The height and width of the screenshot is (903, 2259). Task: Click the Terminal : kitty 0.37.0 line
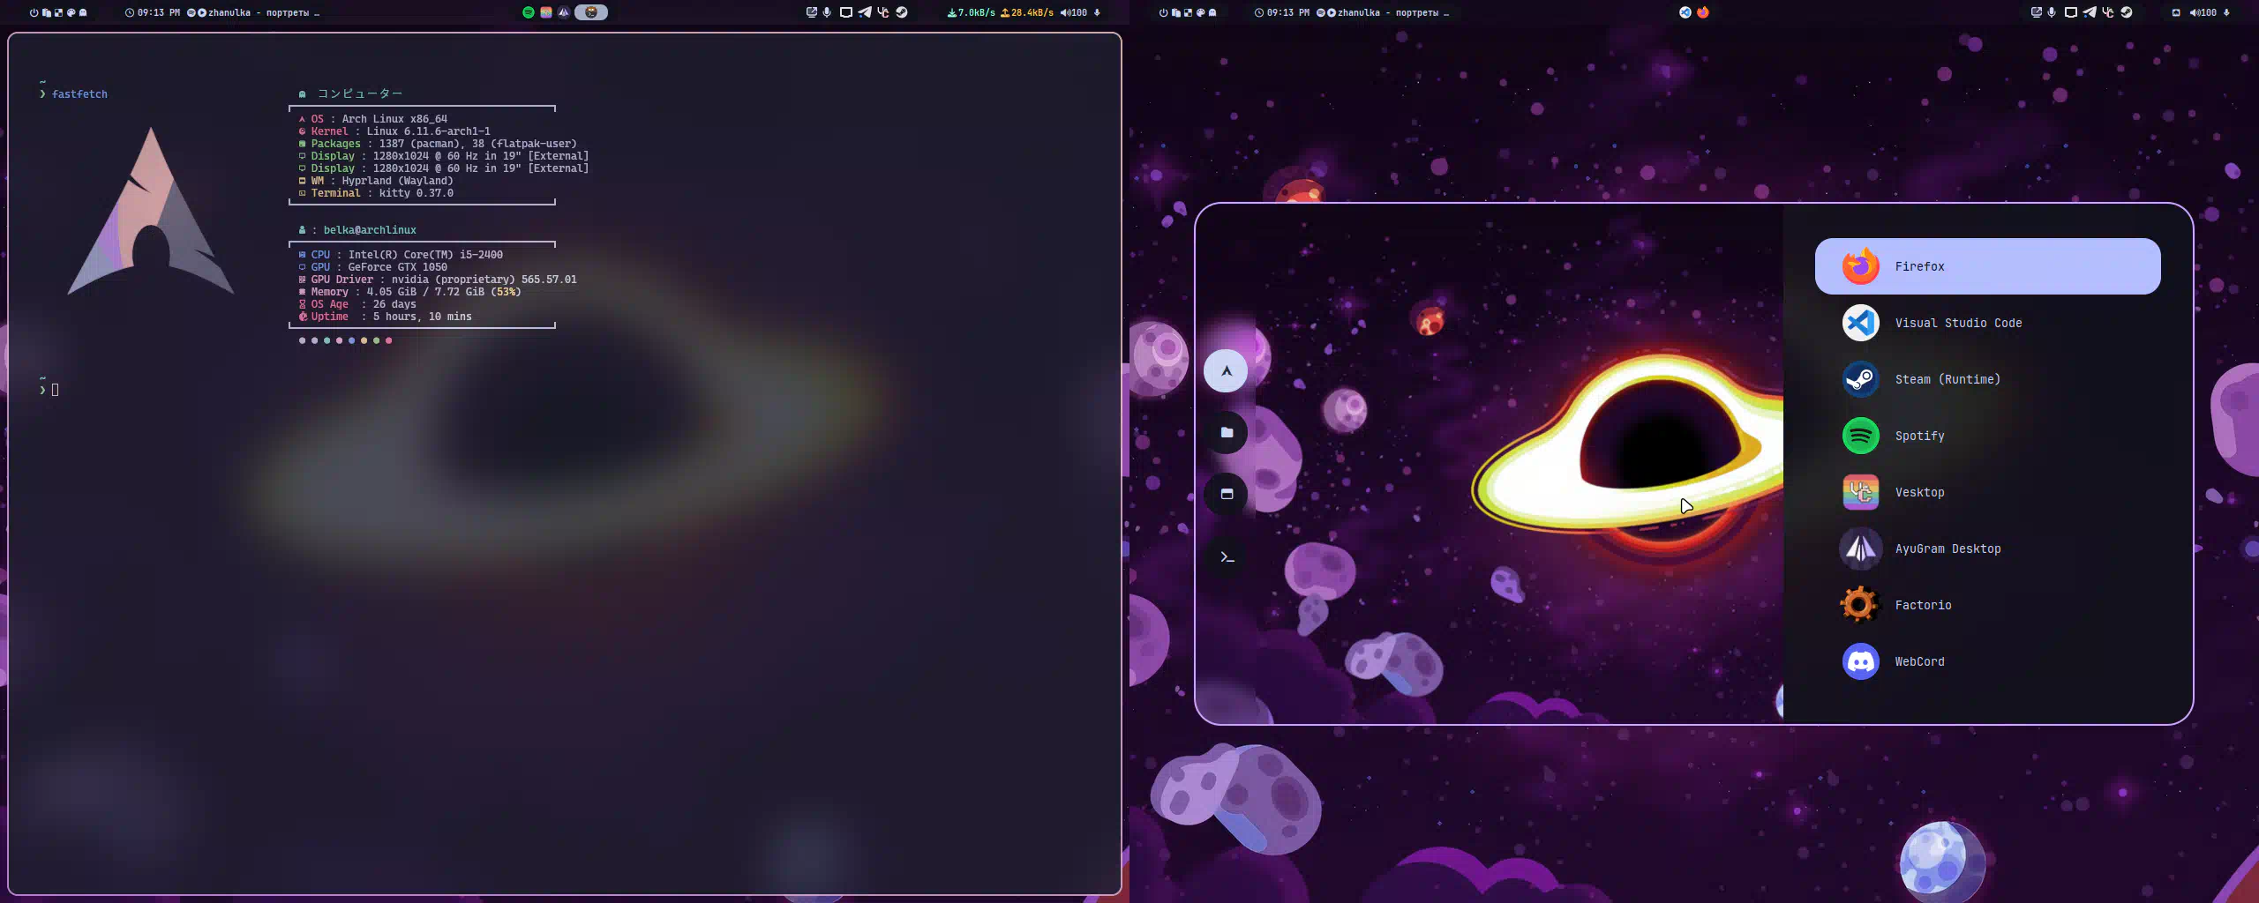tap(376, 193)
